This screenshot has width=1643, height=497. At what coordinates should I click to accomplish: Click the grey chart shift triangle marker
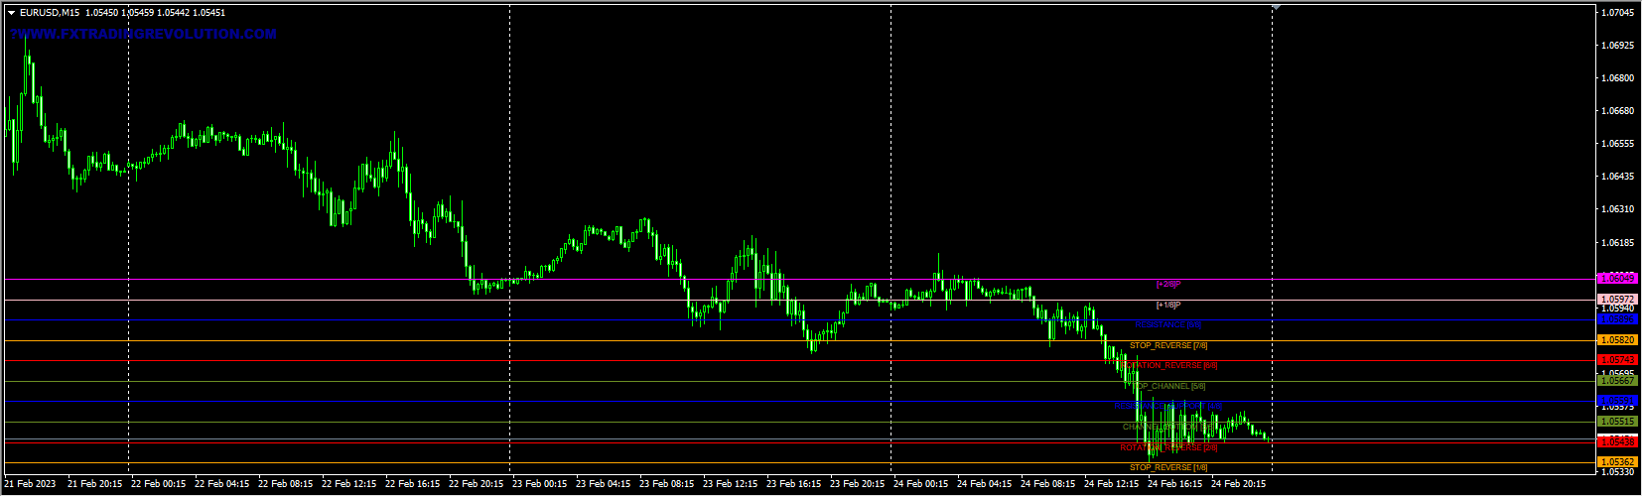click(x=1277, y=7)
